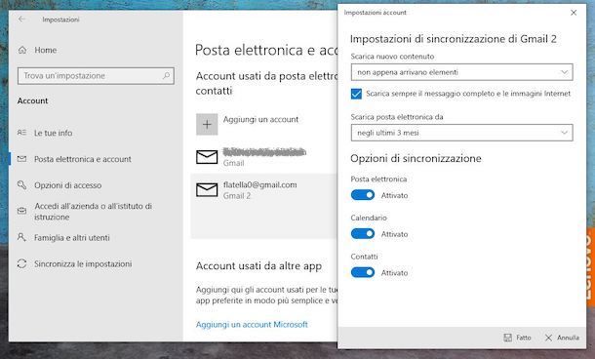
Task: Select Sincronizza le impostazioni in sidebar
Action: point(83,263)
